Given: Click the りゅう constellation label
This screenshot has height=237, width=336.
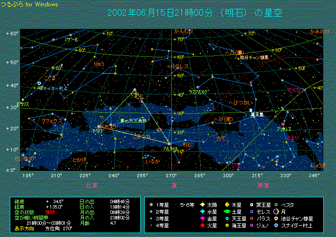Looking at the screenshot, I should coord(99,64).
